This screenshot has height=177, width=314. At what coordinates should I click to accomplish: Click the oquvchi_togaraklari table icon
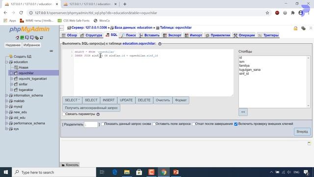(16, 79)
